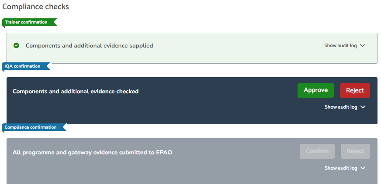Expand Show audit log for Trainer confirmation
The height and width of the screenshot is (184, 381).
345,46
